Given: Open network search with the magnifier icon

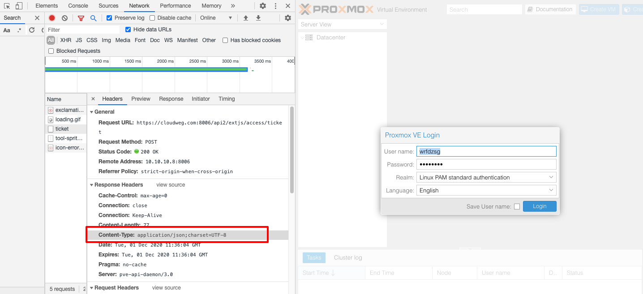Looking at the screenshot, I should (93, 18).
